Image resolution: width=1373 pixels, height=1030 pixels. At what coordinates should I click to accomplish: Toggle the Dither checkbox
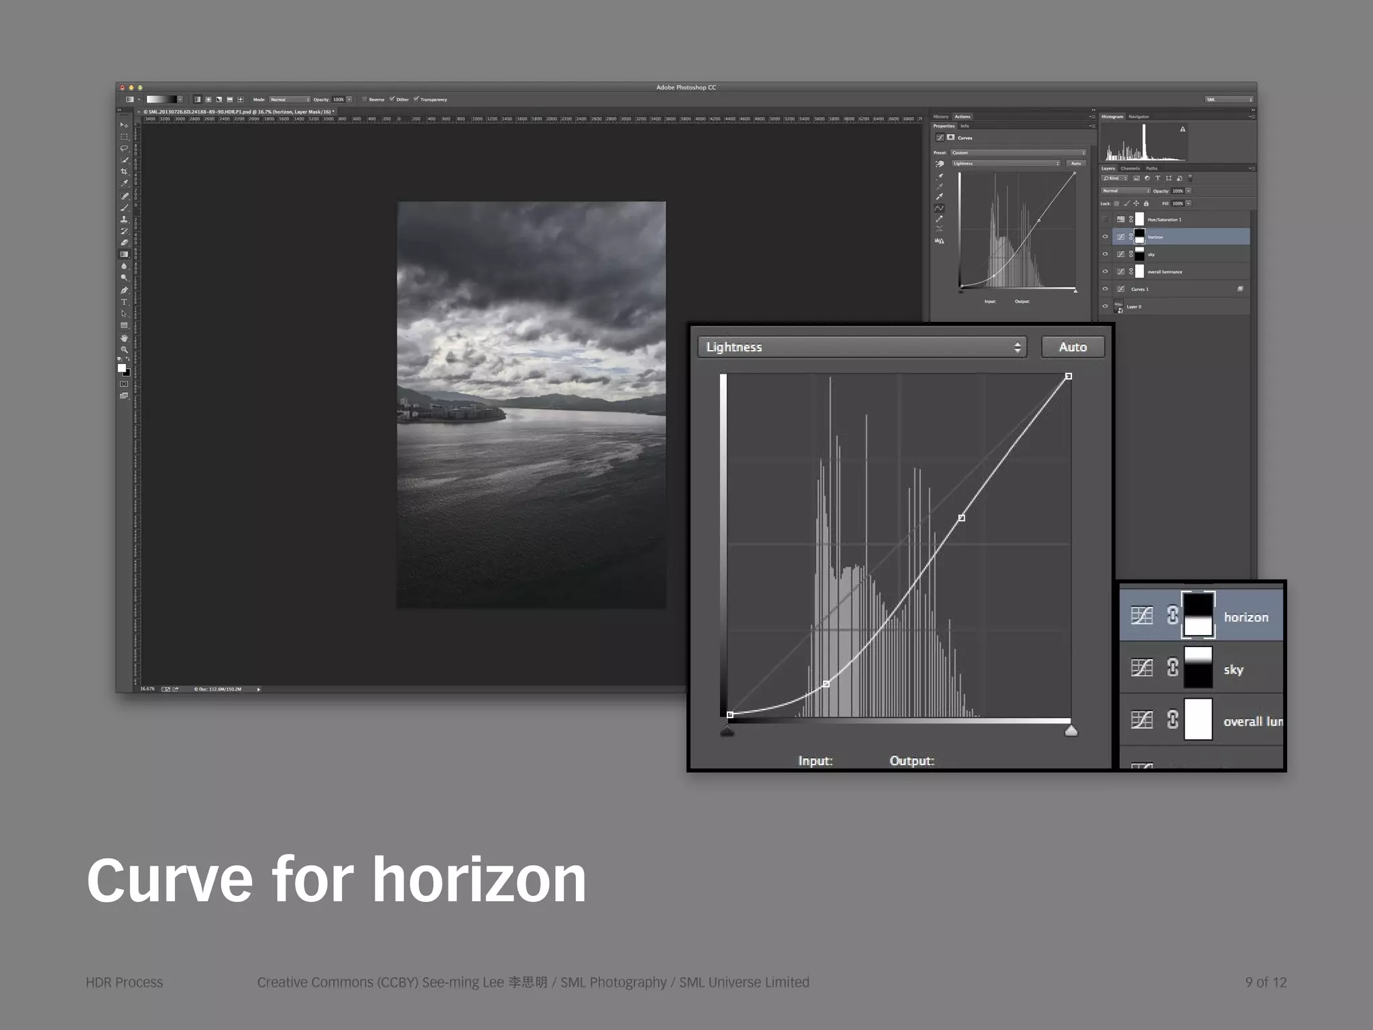pyautogui.click(x=392, y=99)
